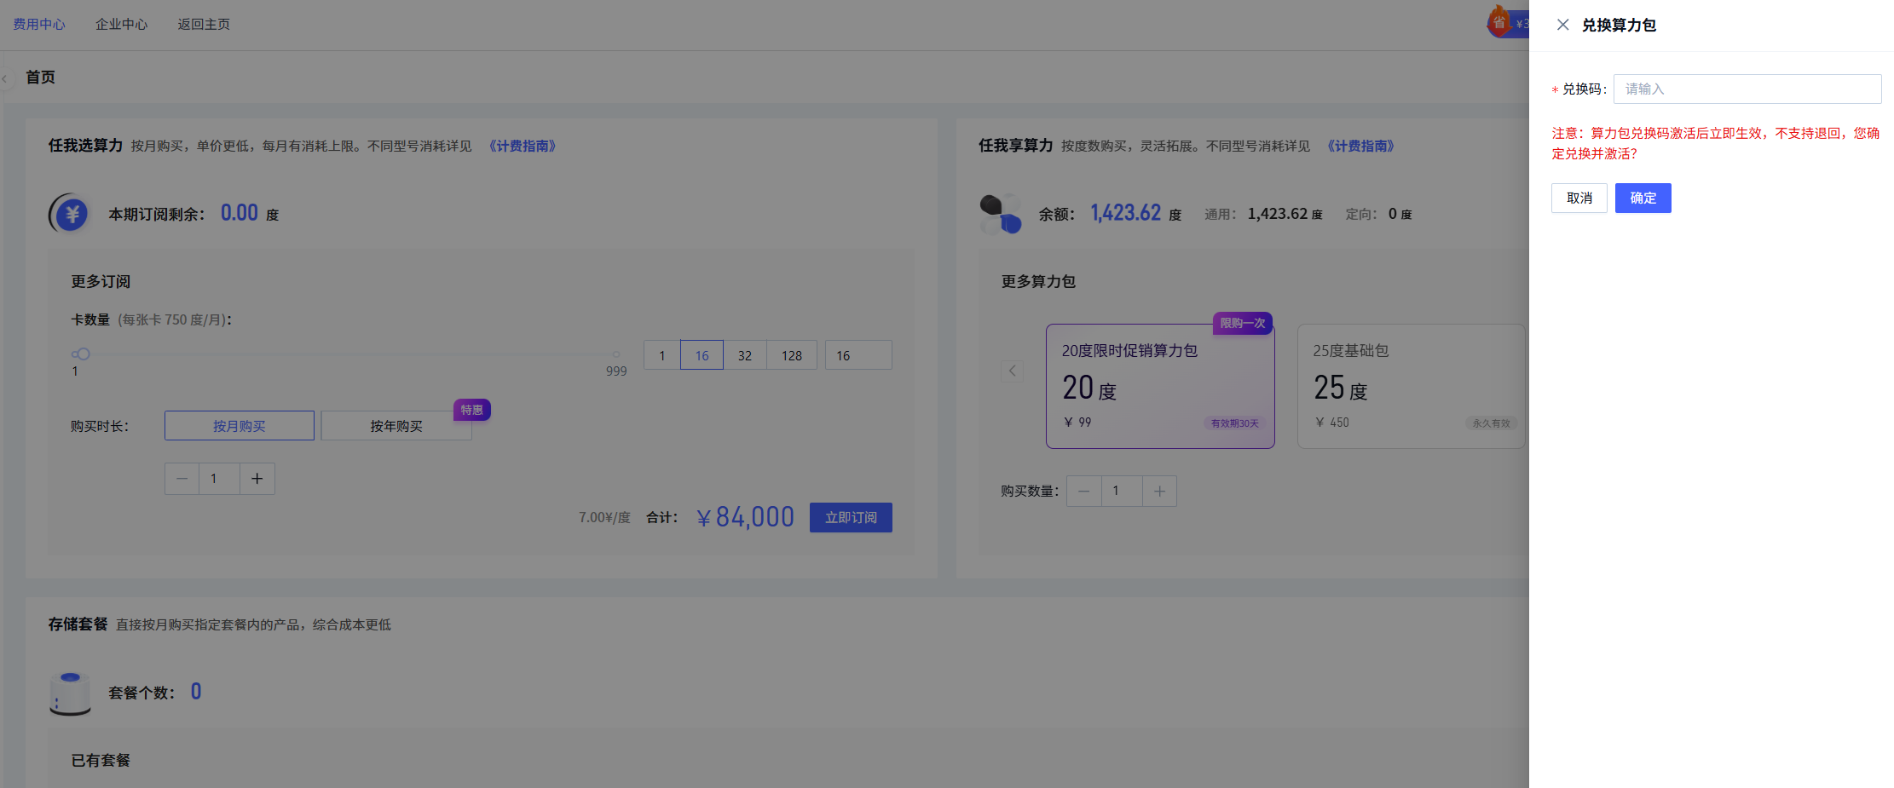Select card quantity preset 16
The image size is (1894, 788).
[x=702, y=355]
